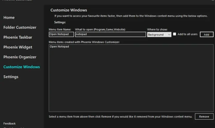Open the Phoenix Widget section

[x=18, y=47]
